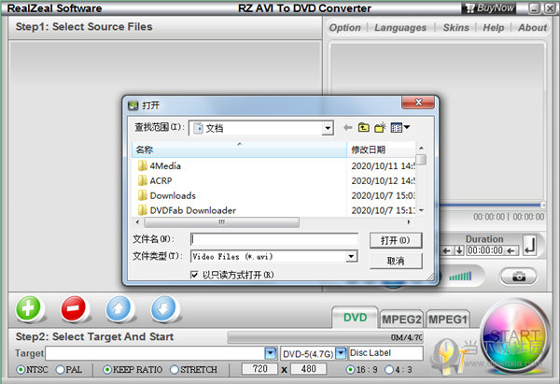This screenshot has width=560, height=384.
Task: Close the 打开 dialog with red X
Action: (x=418, y=102)
